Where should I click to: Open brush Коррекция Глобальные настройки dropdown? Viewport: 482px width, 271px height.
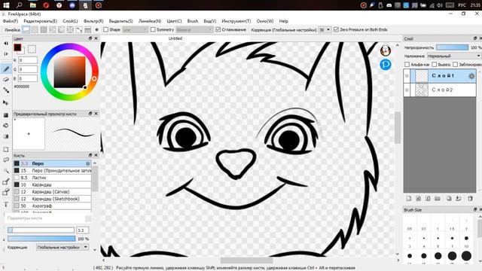click(x=62, y=248)
